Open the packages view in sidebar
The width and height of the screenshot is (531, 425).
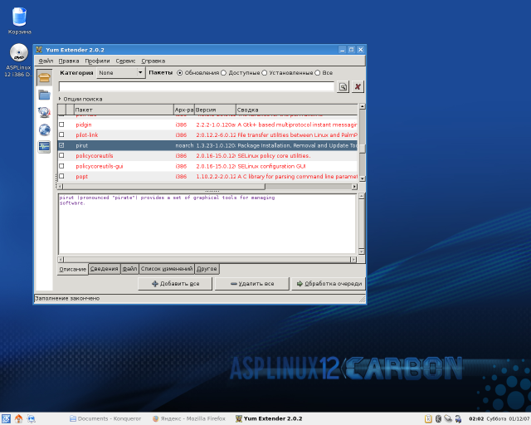coord(44,77)
